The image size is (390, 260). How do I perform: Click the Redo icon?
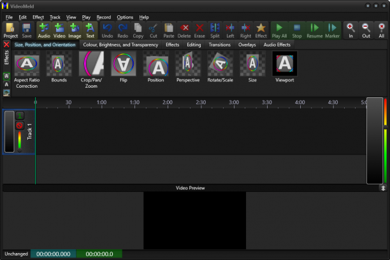[x=122, y=31]
